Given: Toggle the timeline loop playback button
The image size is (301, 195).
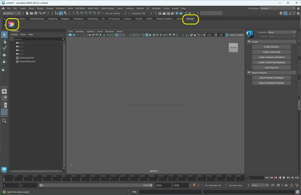Looking at the screenshot, I should pyautogui.click(x=273, y=185).
